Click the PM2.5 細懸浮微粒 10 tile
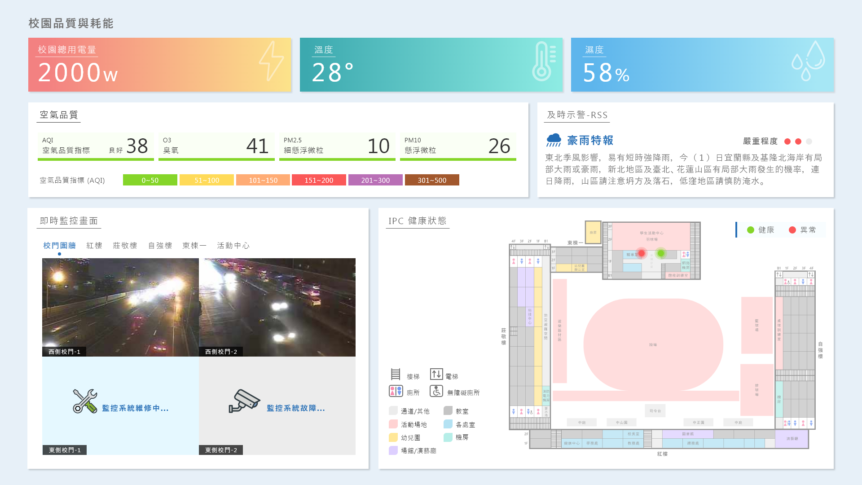862x485 pixels. [x=337, y=146]
